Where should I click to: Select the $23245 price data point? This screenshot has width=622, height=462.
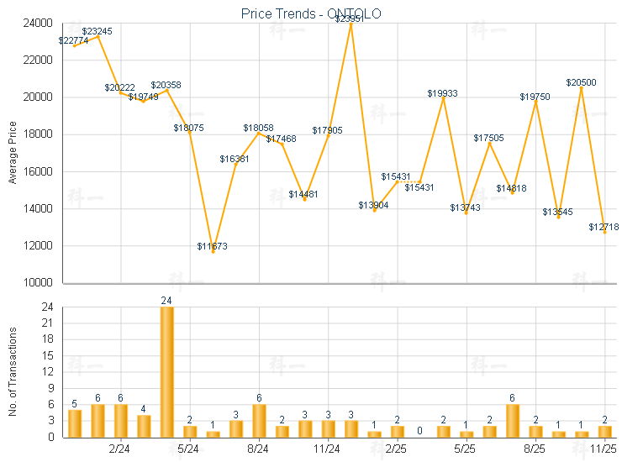pos(98,36)
